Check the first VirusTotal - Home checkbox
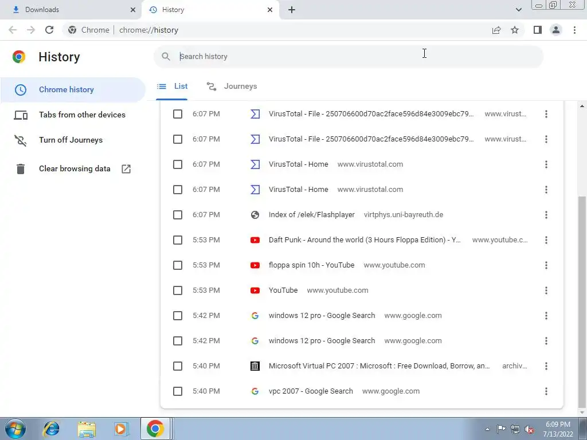 (178, 164)
